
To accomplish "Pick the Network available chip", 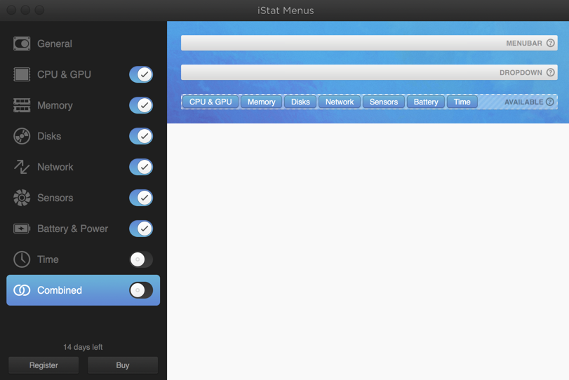I will (340, 102).
